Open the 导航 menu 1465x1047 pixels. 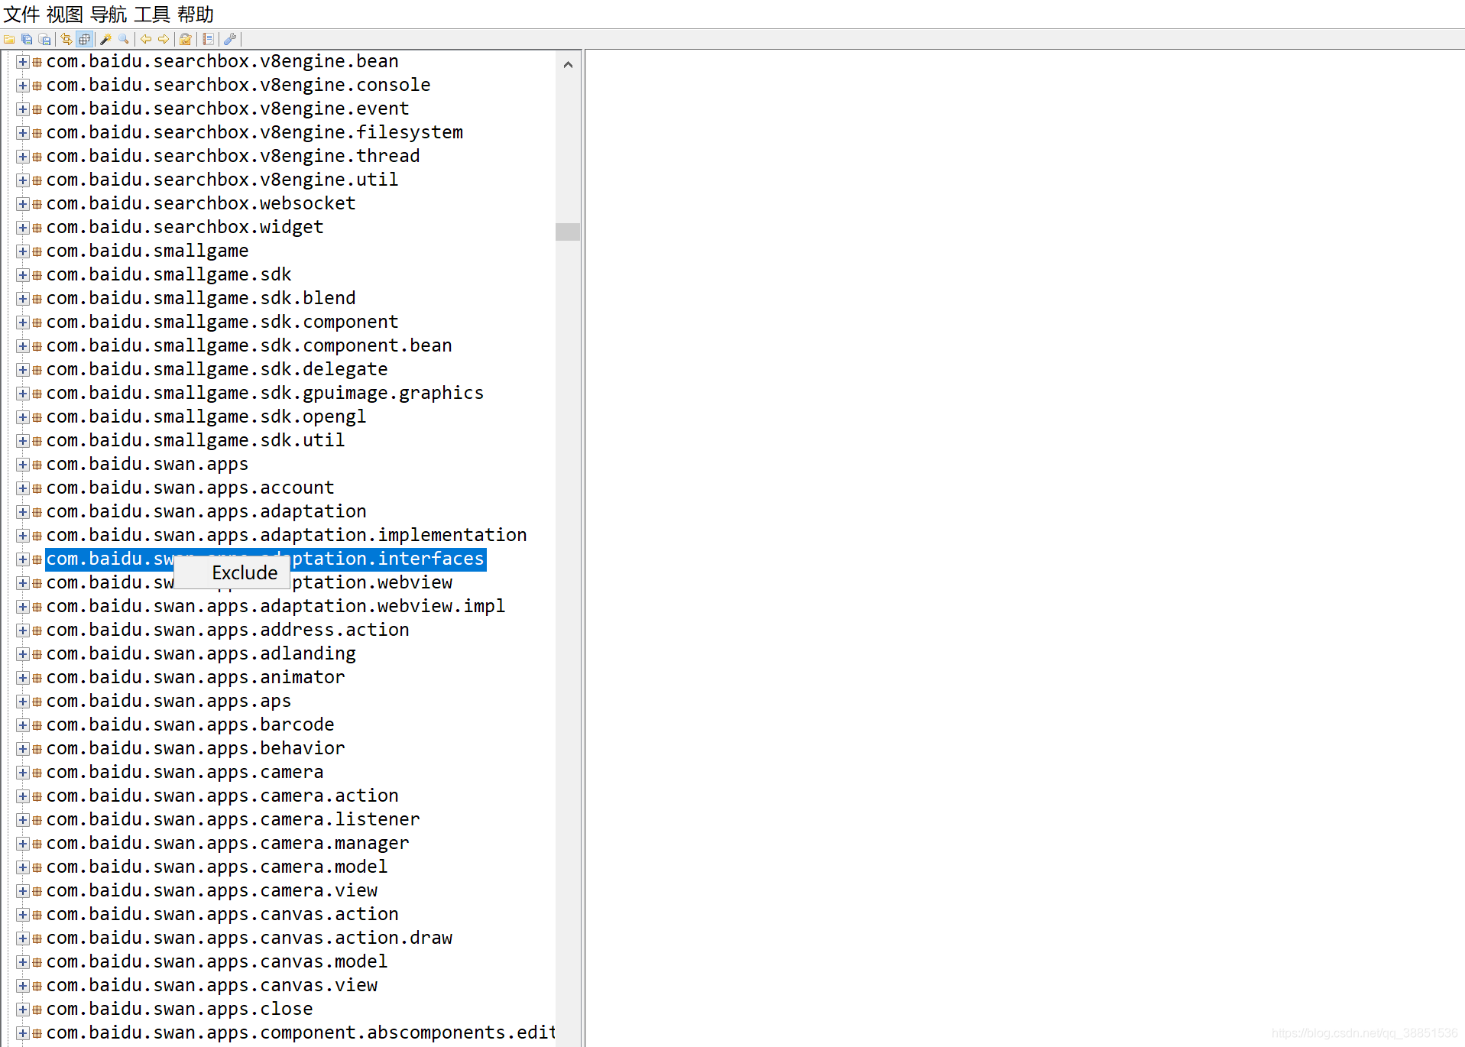[109, 14]
